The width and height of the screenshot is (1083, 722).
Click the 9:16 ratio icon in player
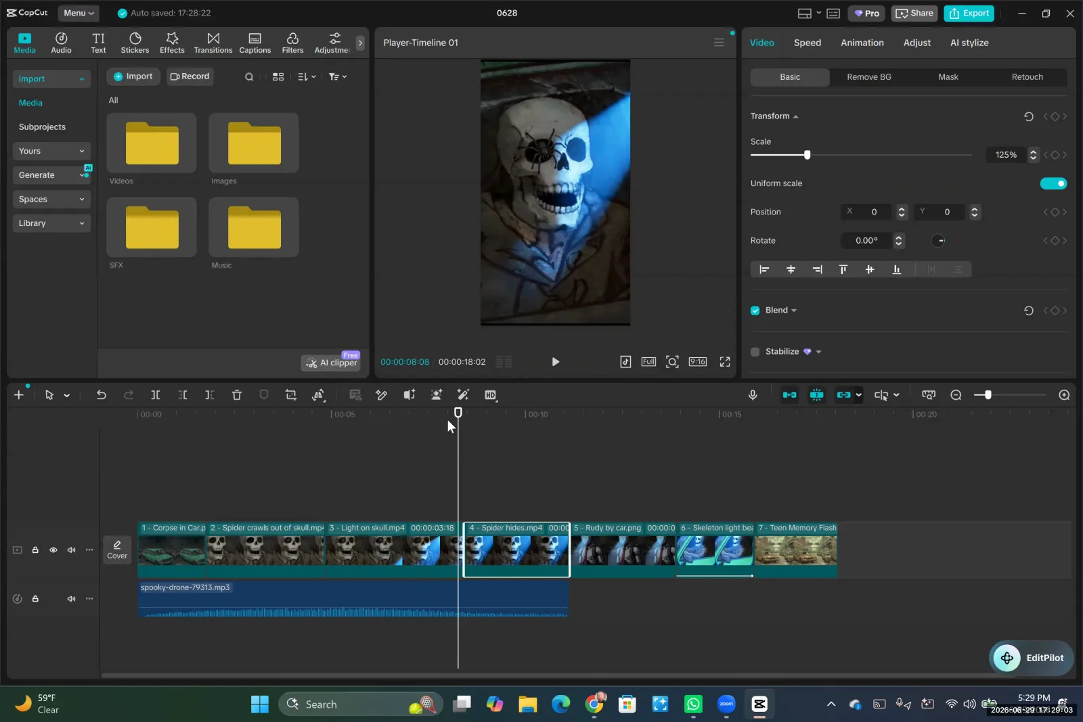[x=698, y=362]
